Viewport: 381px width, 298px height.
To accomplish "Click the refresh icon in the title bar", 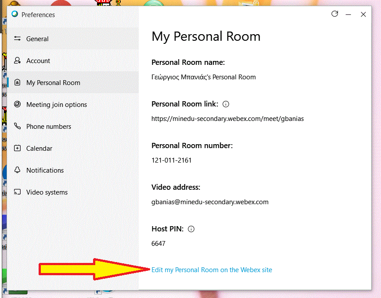I will 335,14.
